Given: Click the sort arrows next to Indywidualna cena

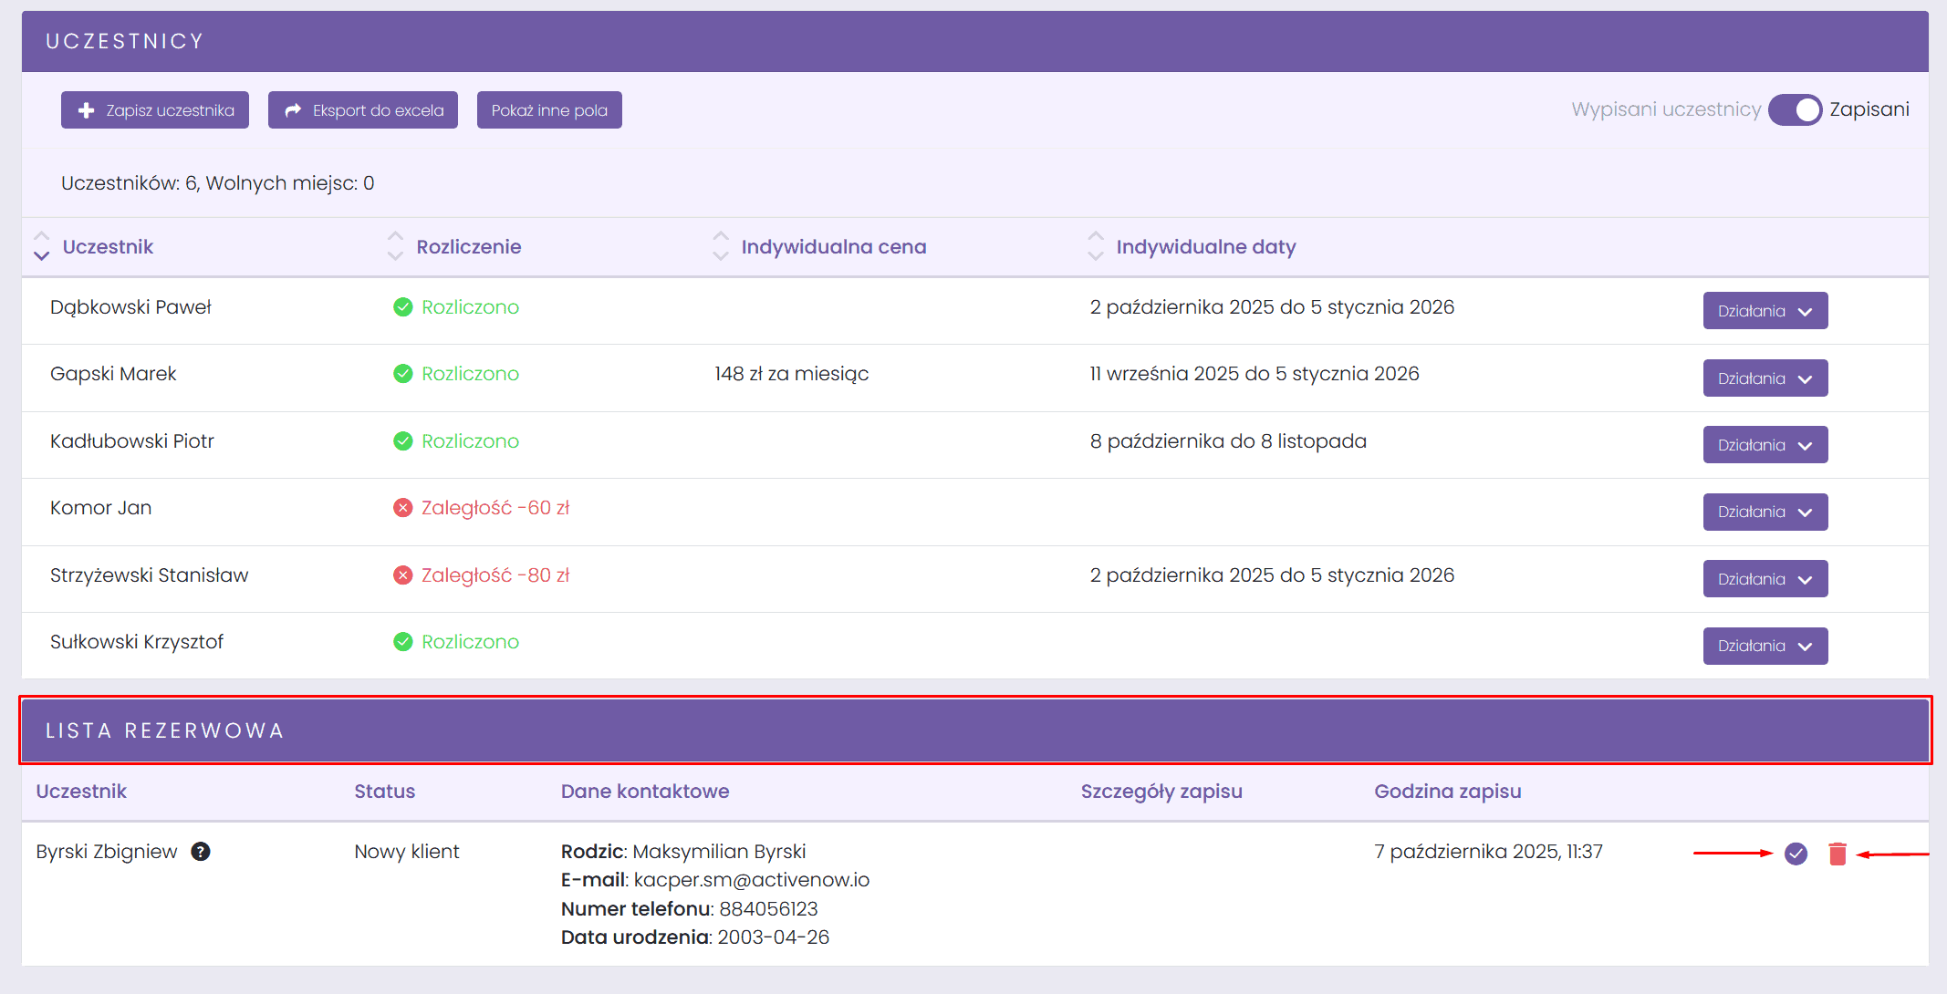Looking at the screenshot, I should [x=721, y=246].
